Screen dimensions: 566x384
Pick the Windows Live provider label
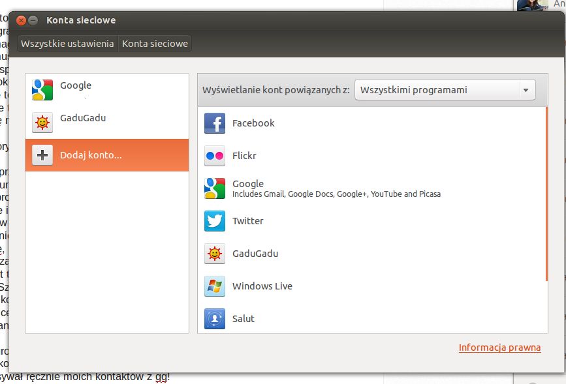[x=262, y=286]
